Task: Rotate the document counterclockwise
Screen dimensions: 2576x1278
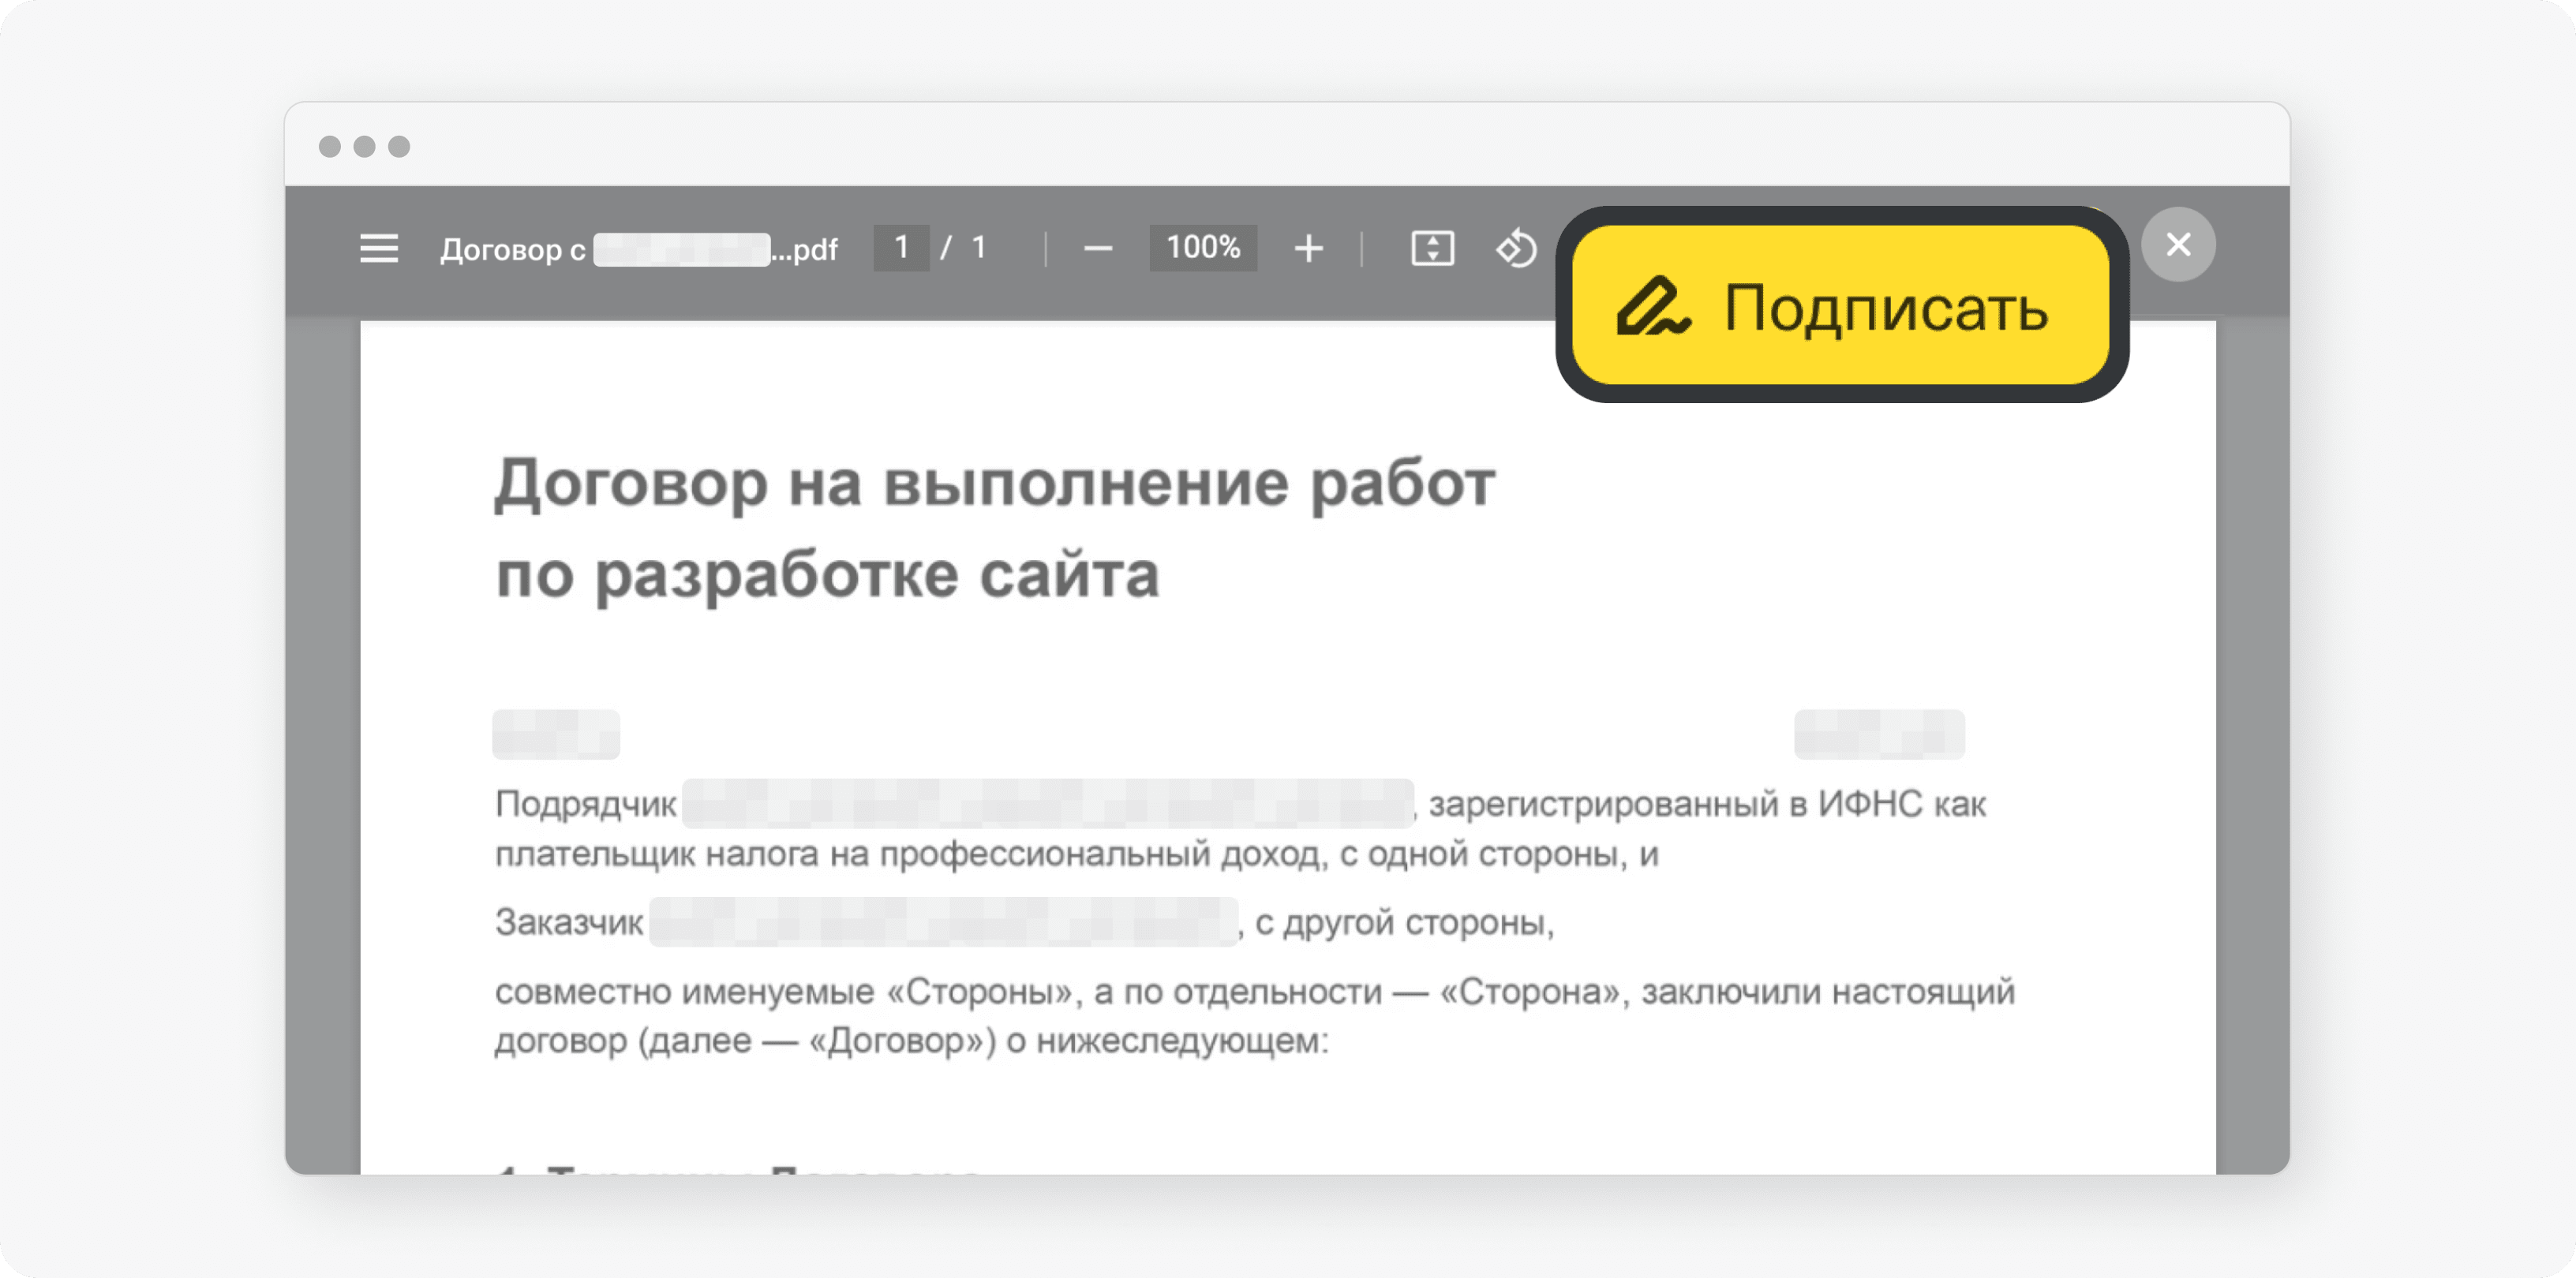Action: coord(1516,248)
